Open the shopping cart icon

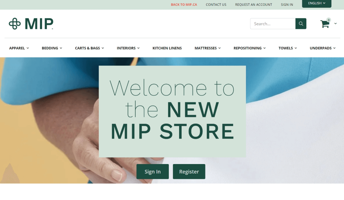pos(325,23)
